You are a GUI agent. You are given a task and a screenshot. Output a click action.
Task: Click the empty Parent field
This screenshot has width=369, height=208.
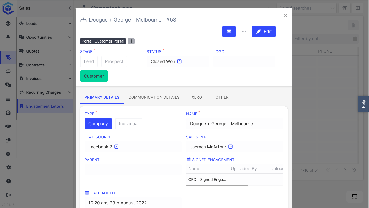pyautogui.click(x=133, y=170)
